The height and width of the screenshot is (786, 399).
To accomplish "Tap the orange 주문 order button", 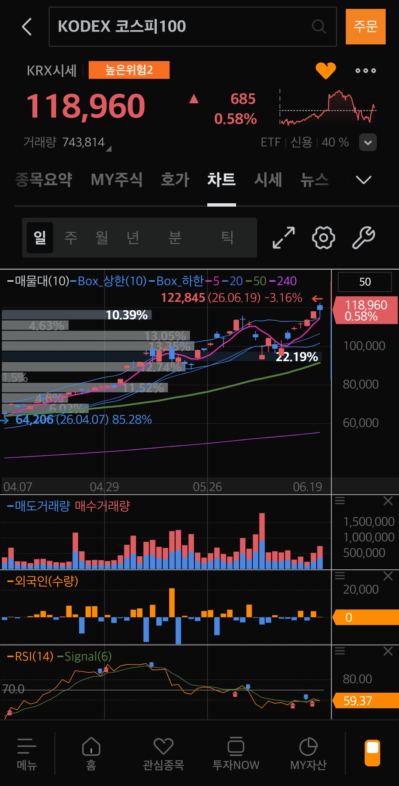I will click(x=366, y=27).
